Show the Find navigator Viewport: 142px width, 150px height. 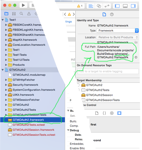coord(21,14)
